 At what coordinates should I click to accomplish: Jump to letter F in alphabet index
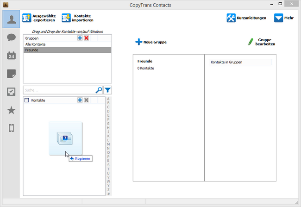point(108,119)
